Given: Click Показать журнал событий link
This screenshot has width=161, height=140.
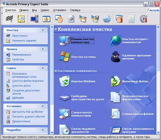Looking at the screenshot, I should point(28,117).
